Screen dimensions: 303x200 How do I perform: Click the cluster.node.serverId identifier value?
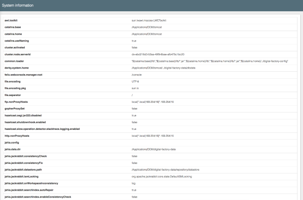click(158, 54)
